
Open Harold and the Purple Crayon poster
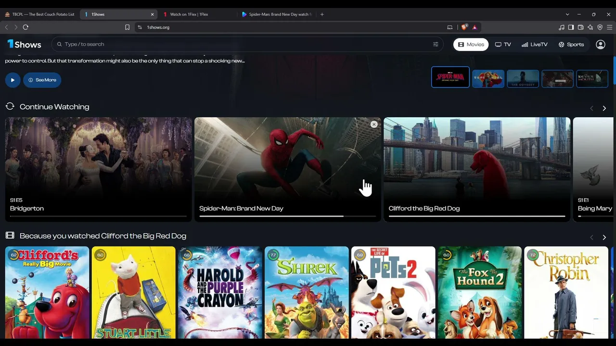(220, 293)
